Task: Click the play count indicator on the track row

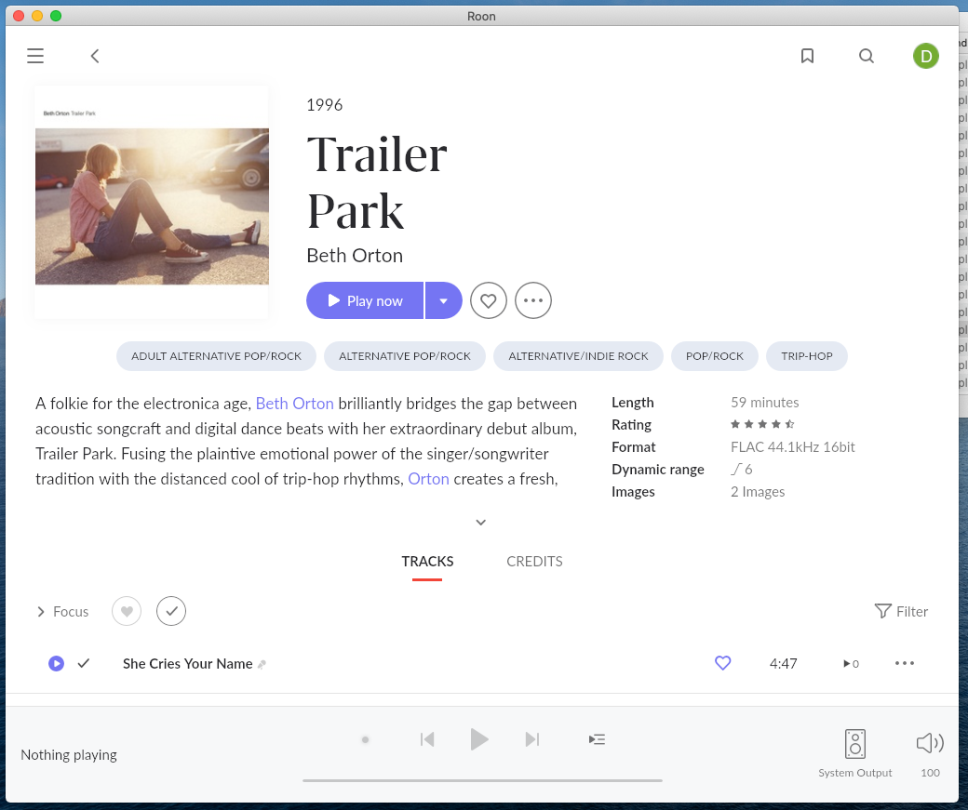Action: (x=851, y=664)
